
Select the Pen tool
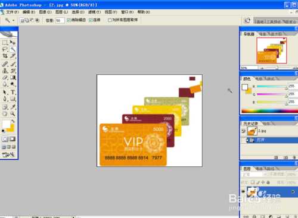tap(5, 99)
